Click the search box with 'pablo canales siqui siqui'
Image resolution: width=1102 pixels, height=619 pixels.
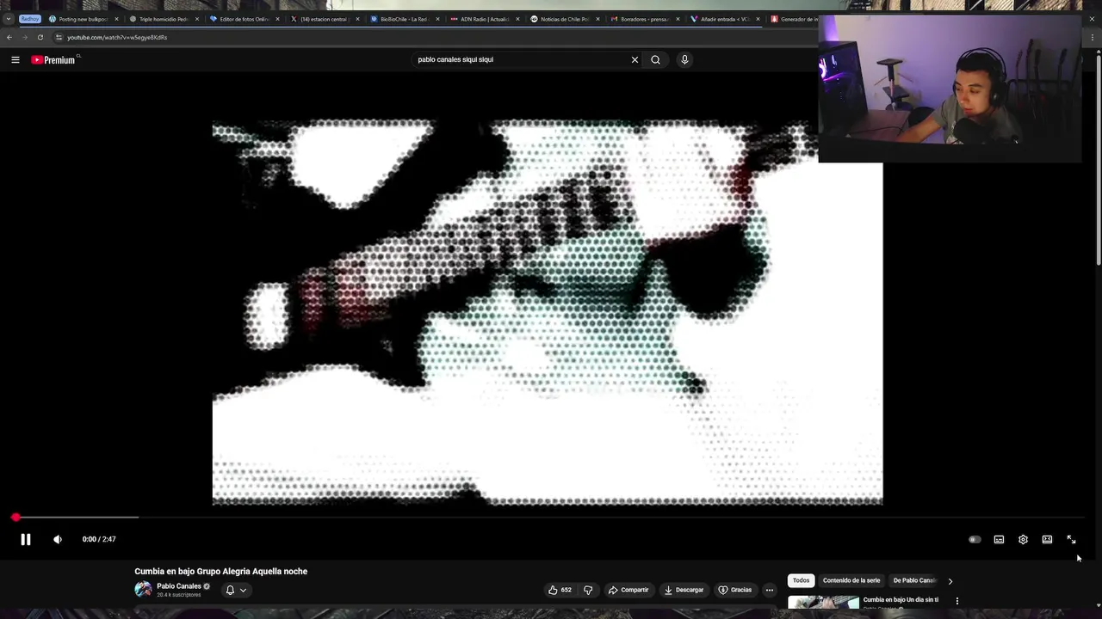coord(521,59)
